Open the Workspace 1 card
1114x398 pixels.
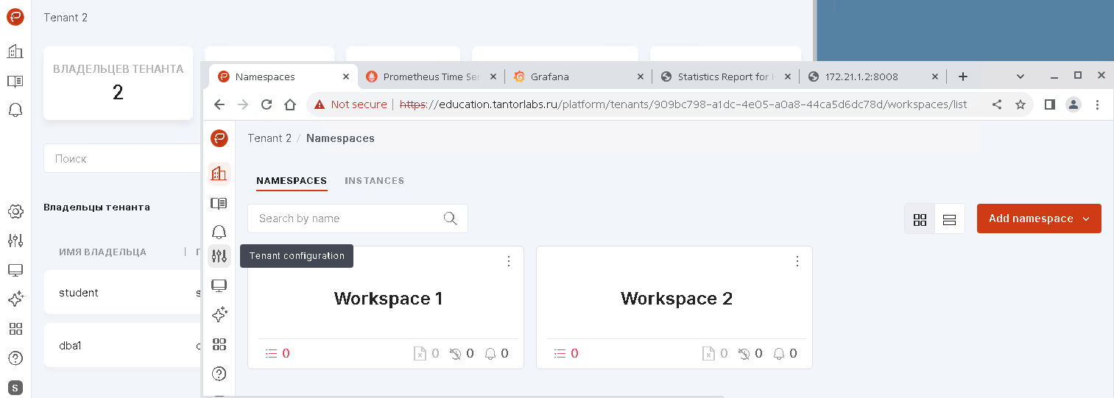[x=388, y=299]
